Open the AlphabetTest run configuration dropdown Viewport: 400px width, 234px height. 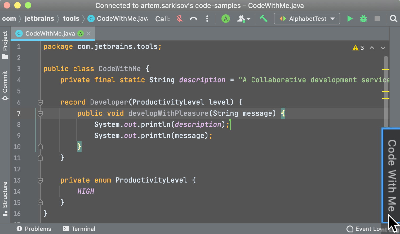(307, 19)
